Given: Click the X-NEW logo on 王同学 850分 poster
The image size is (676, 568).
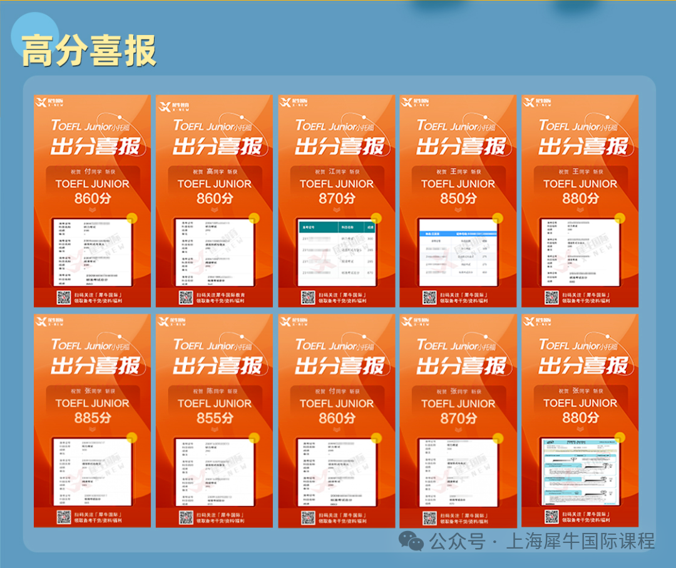Looking at the screenshot, I should [x=415, y=102].
